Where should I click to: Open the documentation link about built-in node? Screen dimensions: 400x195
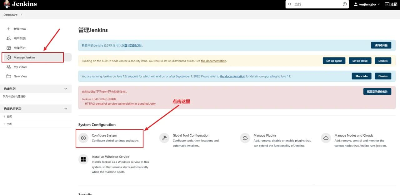[x=213, y=61]
